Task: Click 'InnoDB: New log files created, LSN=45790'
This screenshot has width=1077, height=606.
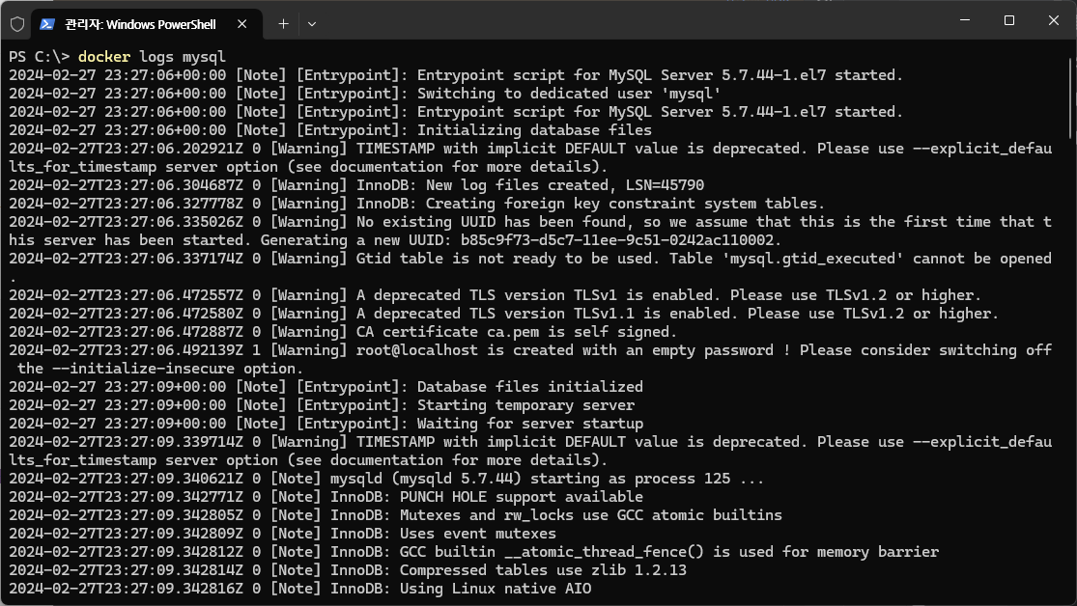Action: click(529, 185)
